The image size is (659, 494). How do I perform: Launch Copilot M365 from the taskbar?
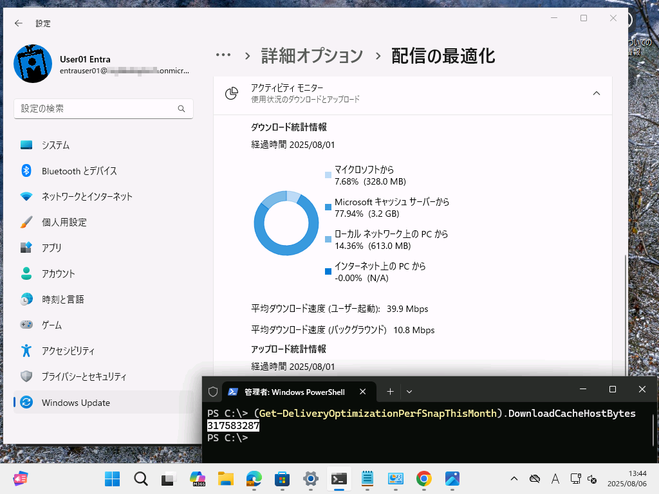(x=197, y=479)
